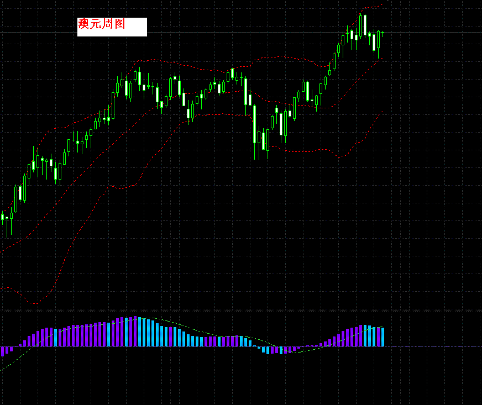The image size is (482, 405).
Task: Select the white chart title box
Action: 112,27
